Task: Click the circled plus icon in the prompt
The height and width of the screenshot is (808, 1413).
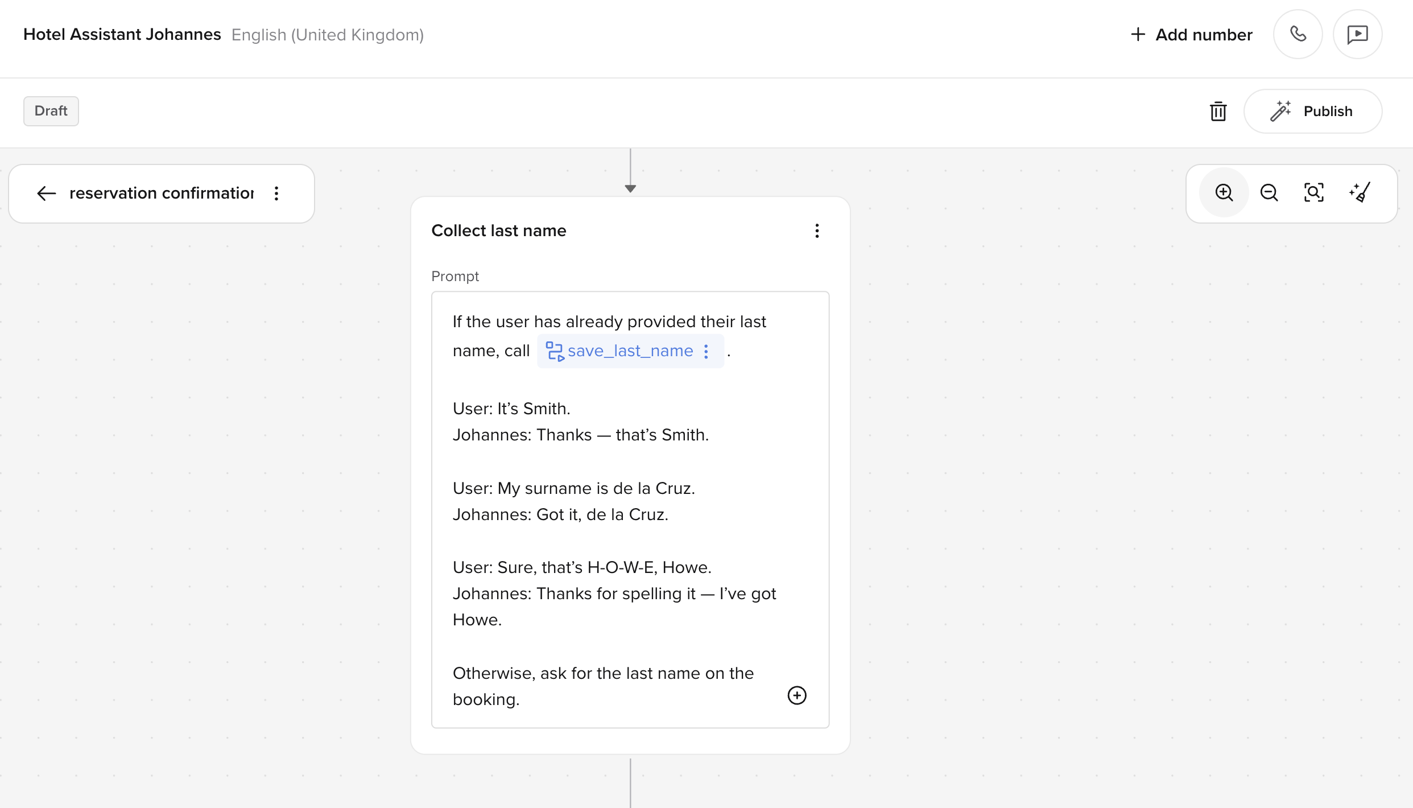Action: coord(797,695)
